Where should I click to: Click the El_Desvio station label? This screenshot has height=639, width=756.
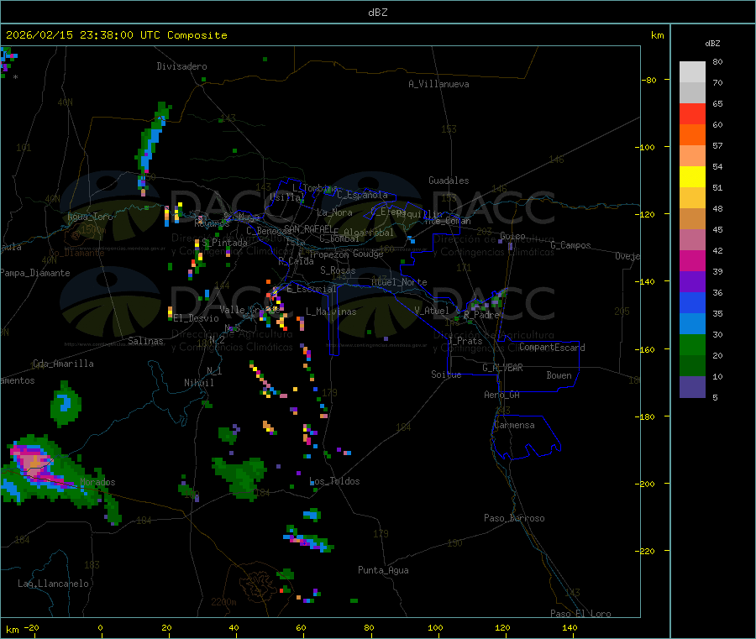tap(196, 318)
